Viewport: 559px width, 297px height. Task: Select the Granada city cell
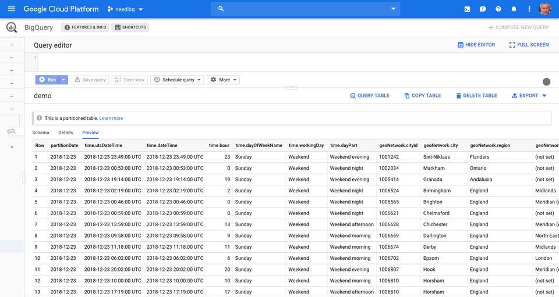click(433, 180)
